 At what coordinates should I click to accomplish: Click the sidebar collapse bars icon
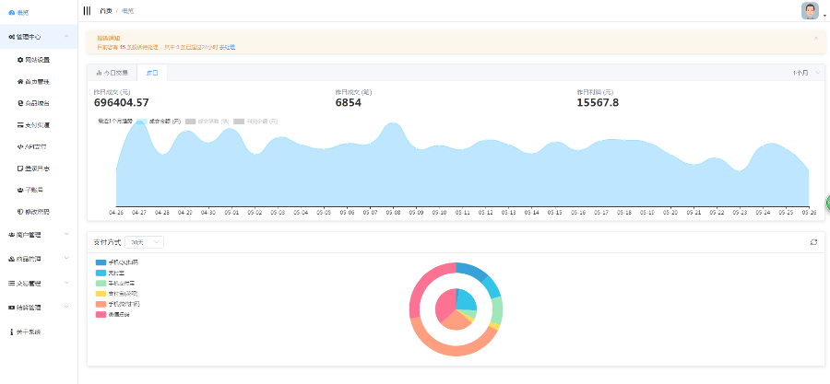[87, 10]
